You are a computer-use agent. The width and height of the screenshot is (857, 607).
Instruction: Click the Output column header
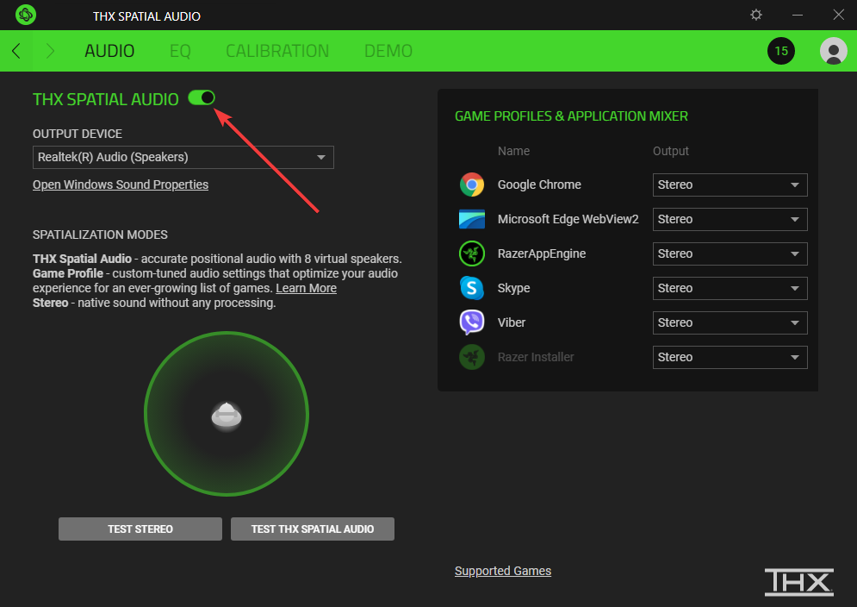coord(671,151)
